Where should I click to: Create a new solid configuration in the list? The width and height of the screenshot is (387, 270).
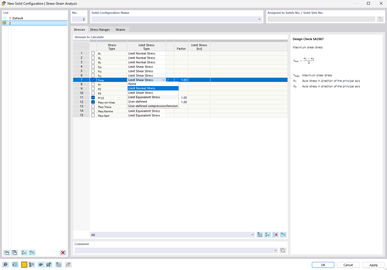tap(6, 253)
